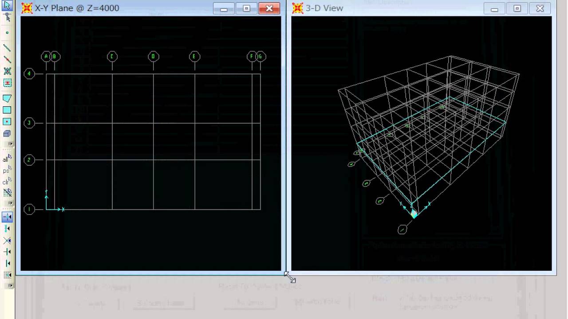
Task: Select the Draw Frame/Cable line tool
Action: [7, 48]
